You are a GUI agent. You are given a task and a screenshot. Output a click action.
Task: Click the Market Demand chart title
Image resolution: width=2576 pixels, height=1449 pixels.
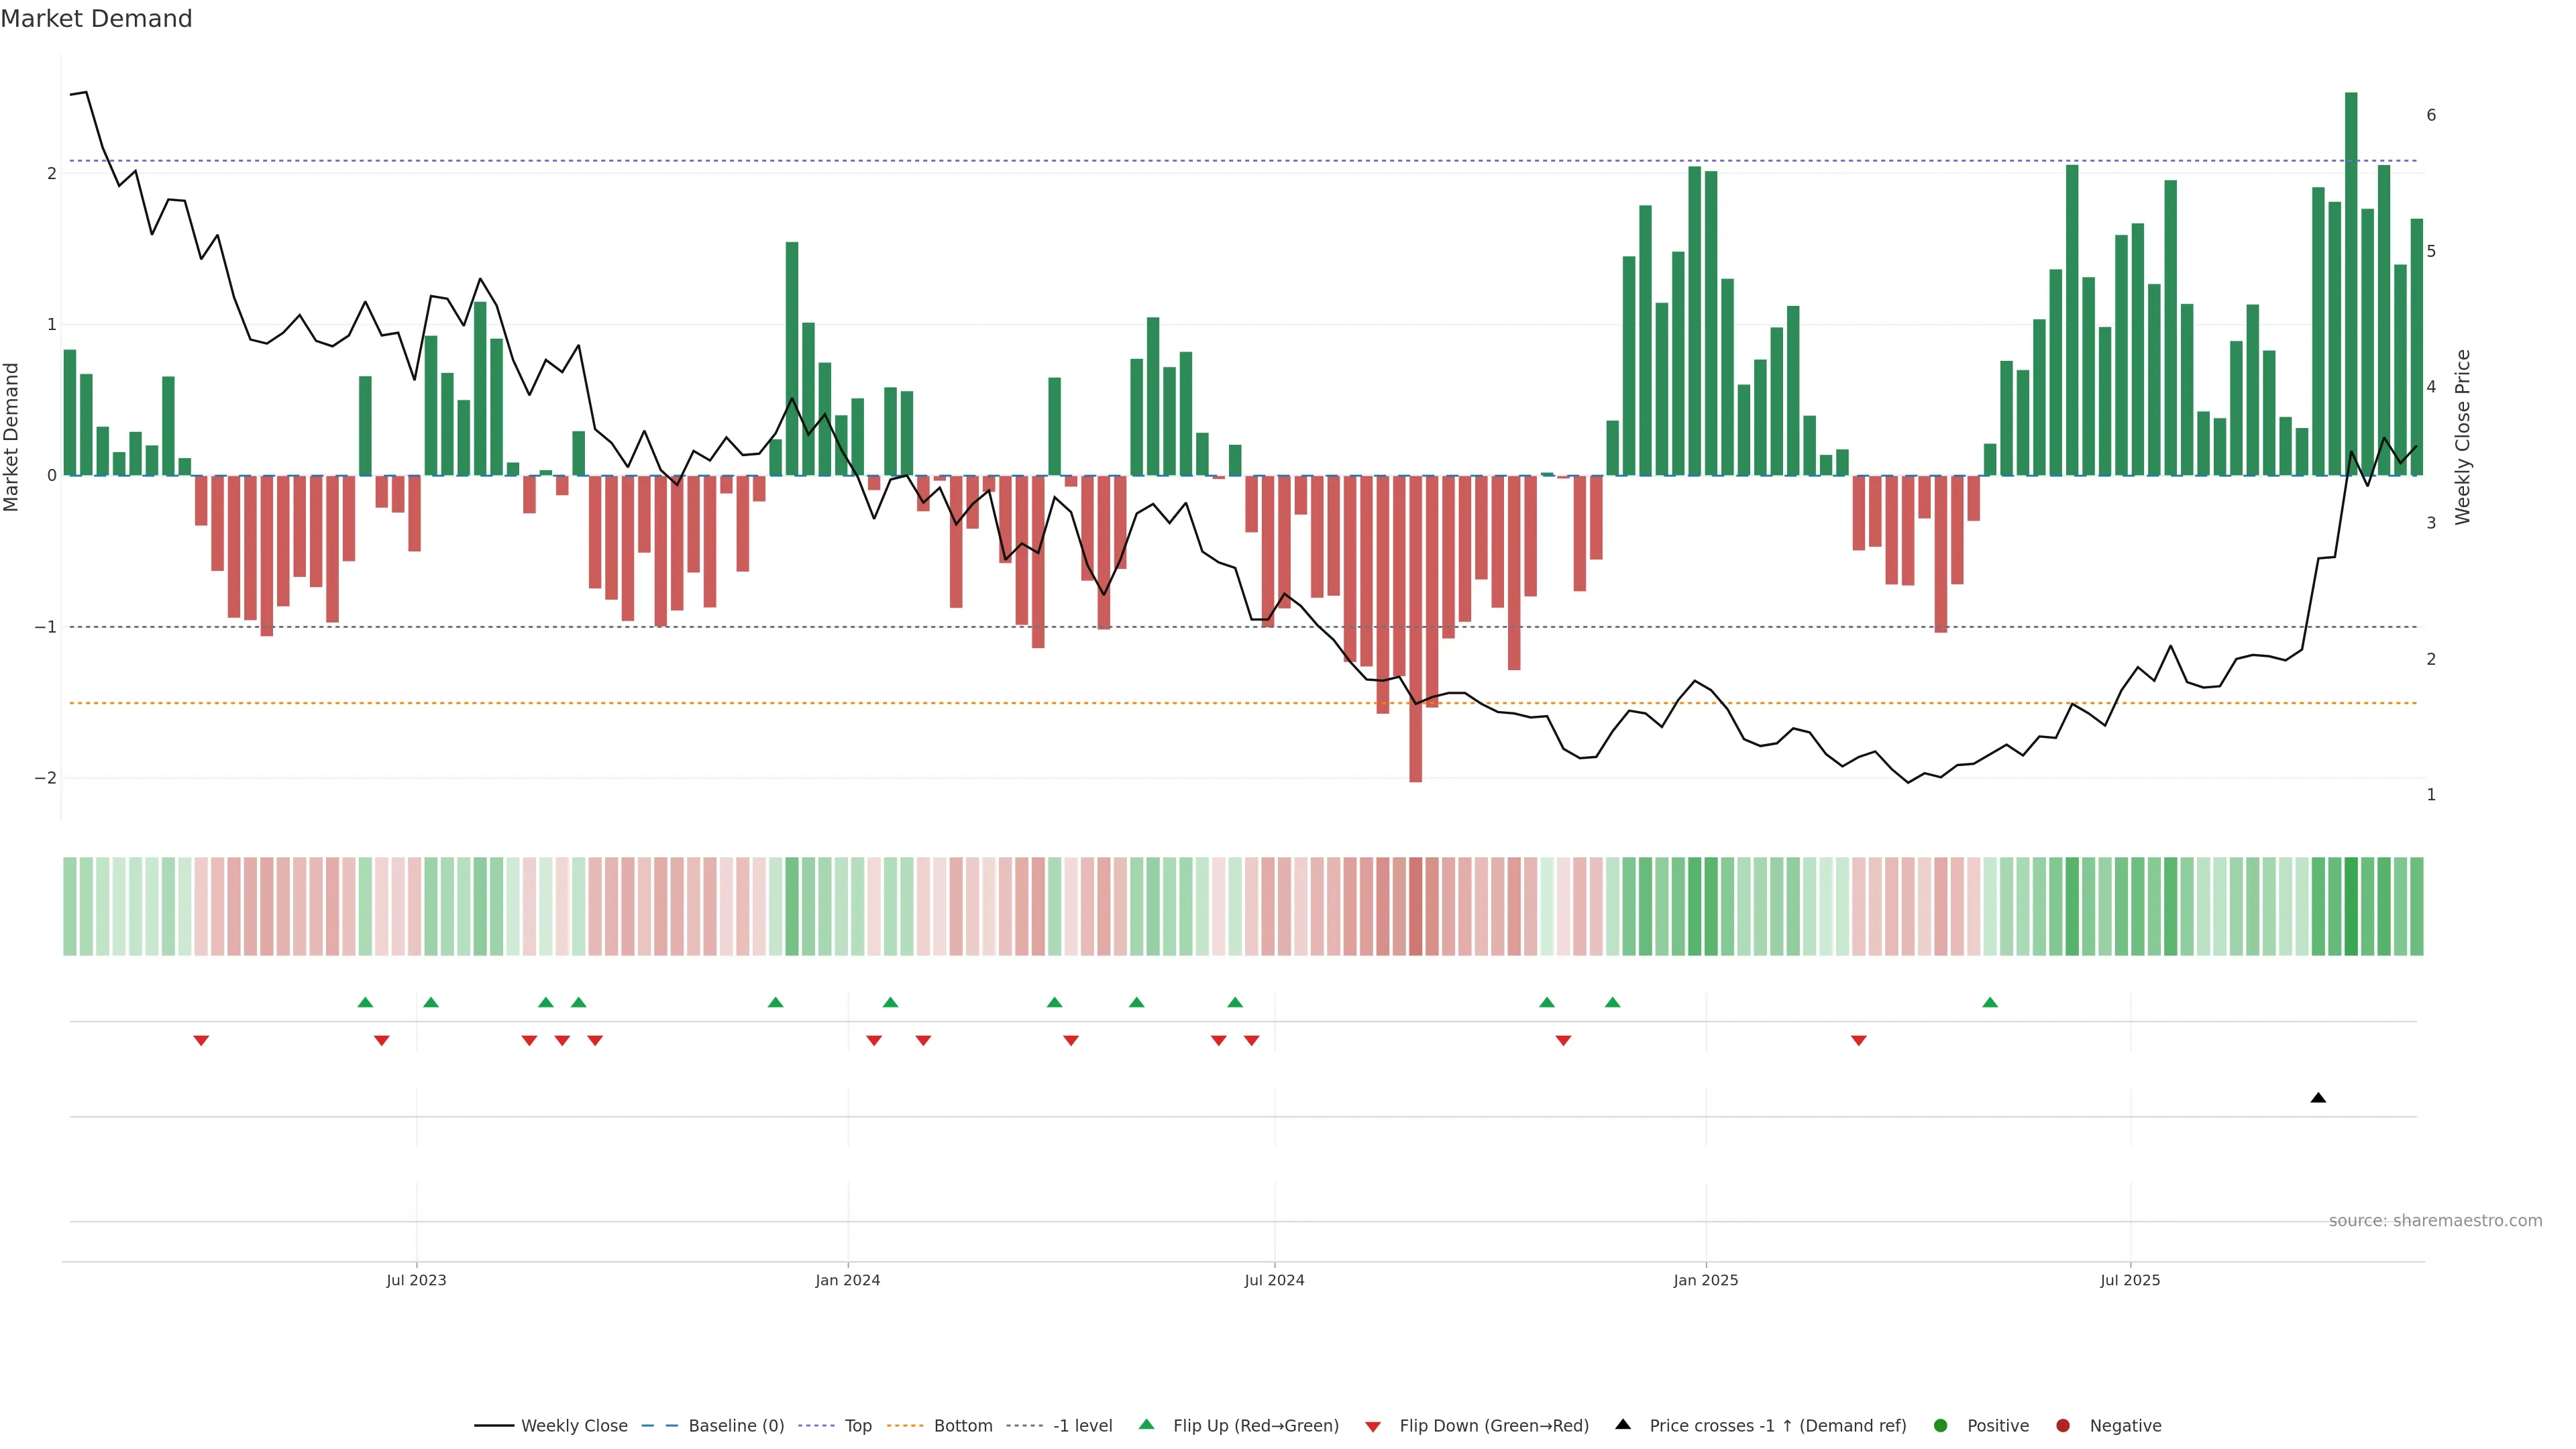click(x=96, y=19)
